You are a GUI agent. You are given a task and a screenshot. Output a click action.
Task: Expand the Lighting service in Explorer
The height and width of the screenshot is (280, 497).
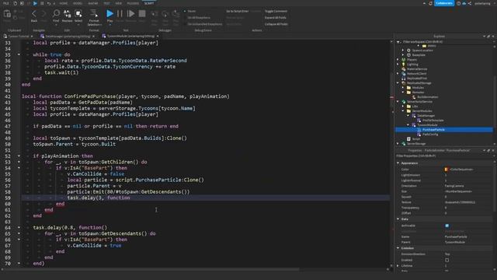398,64
